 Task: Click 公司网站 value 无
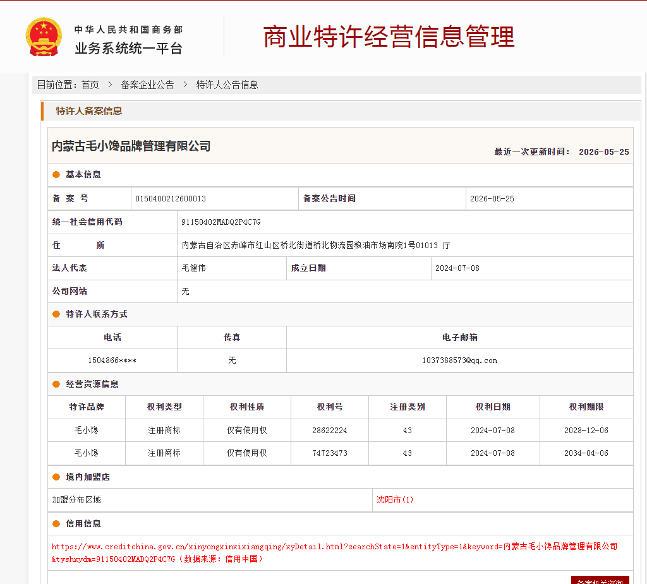coord(186,292)
